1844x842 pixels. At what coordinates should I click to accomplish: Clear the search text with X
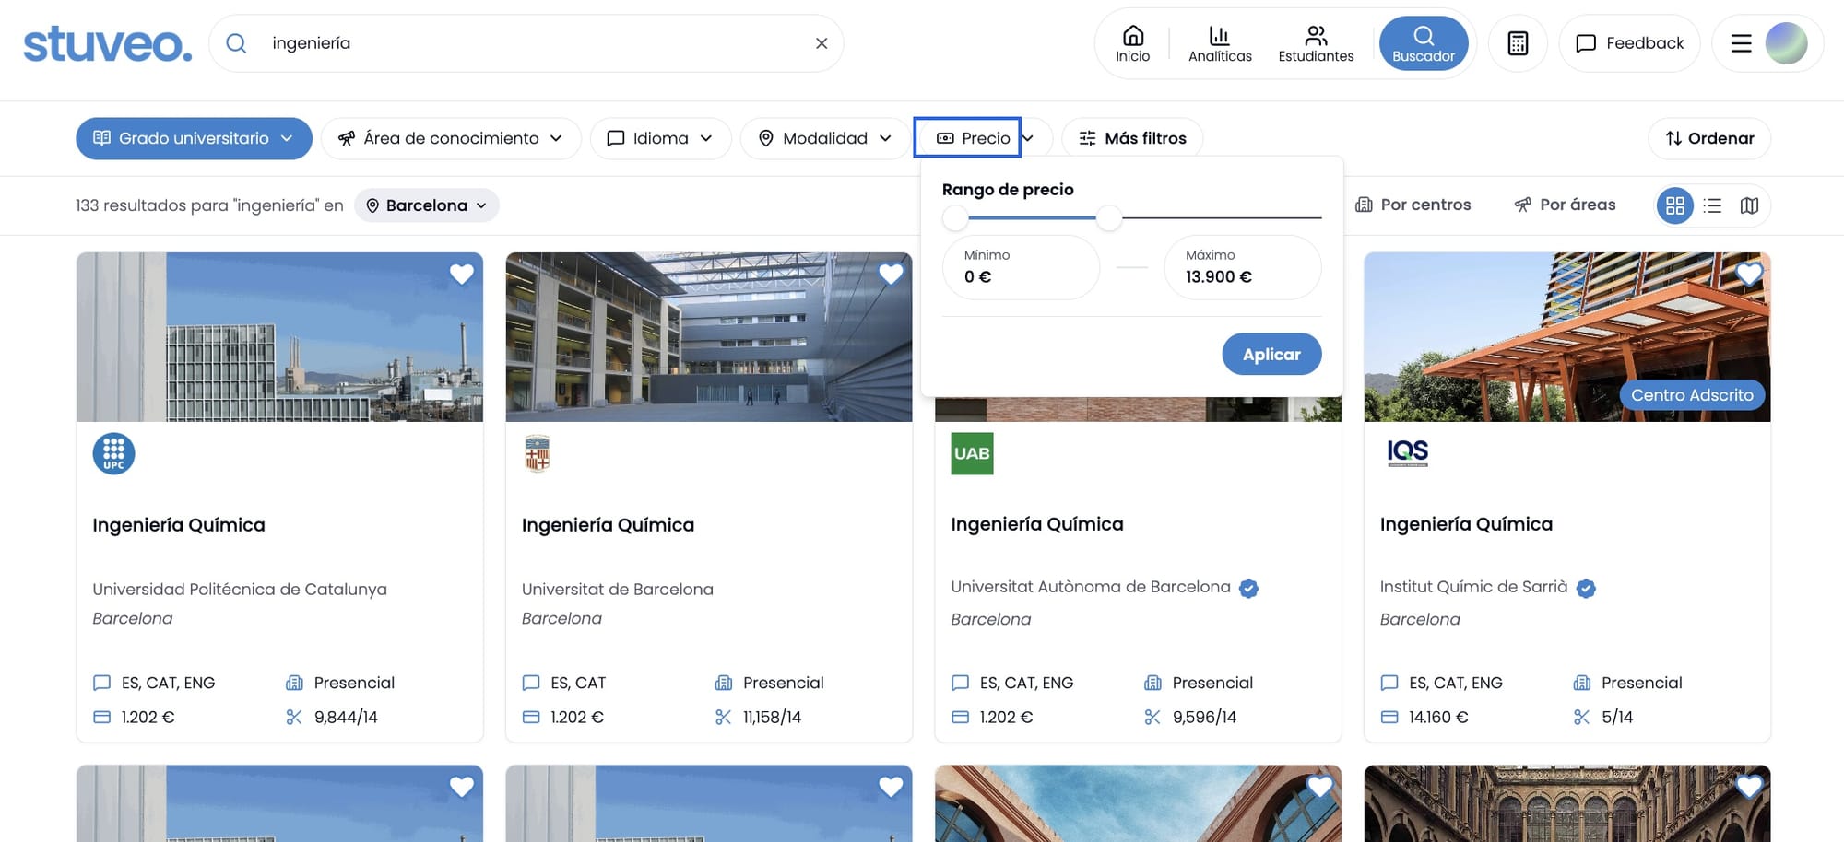(x=822, y=43)
